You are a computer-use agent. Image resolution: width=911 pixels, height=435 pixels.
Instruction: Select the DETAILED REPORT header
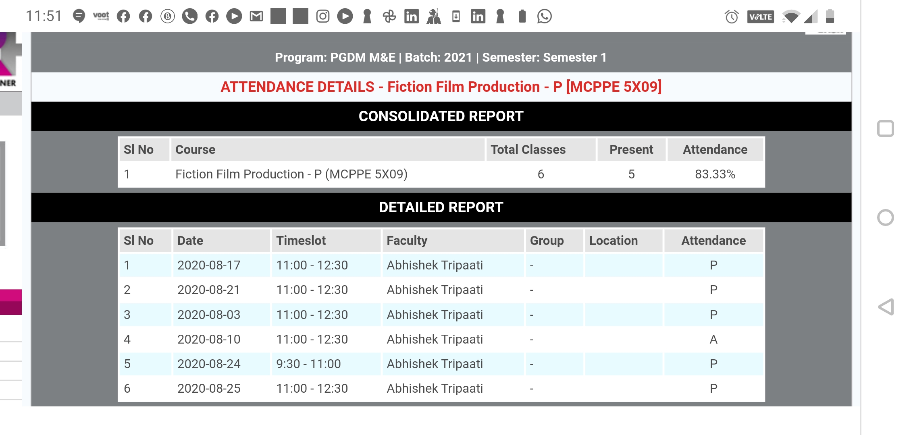pos(441,207)
